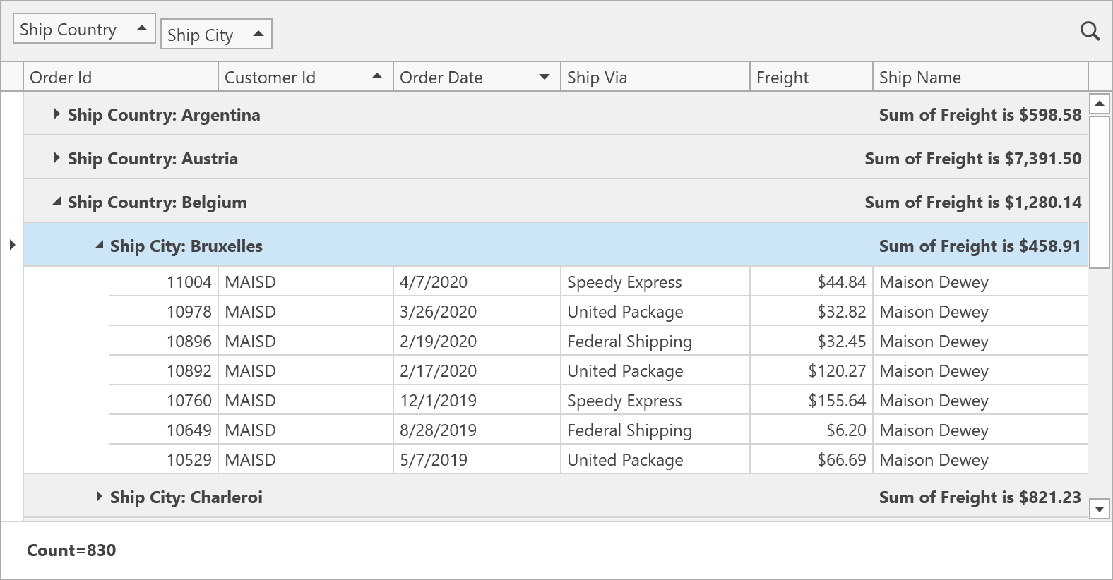Click the scrollbar down arrow
Image resolution: width=1113 pixels, height=580 pixels.
coord(1099,509)
